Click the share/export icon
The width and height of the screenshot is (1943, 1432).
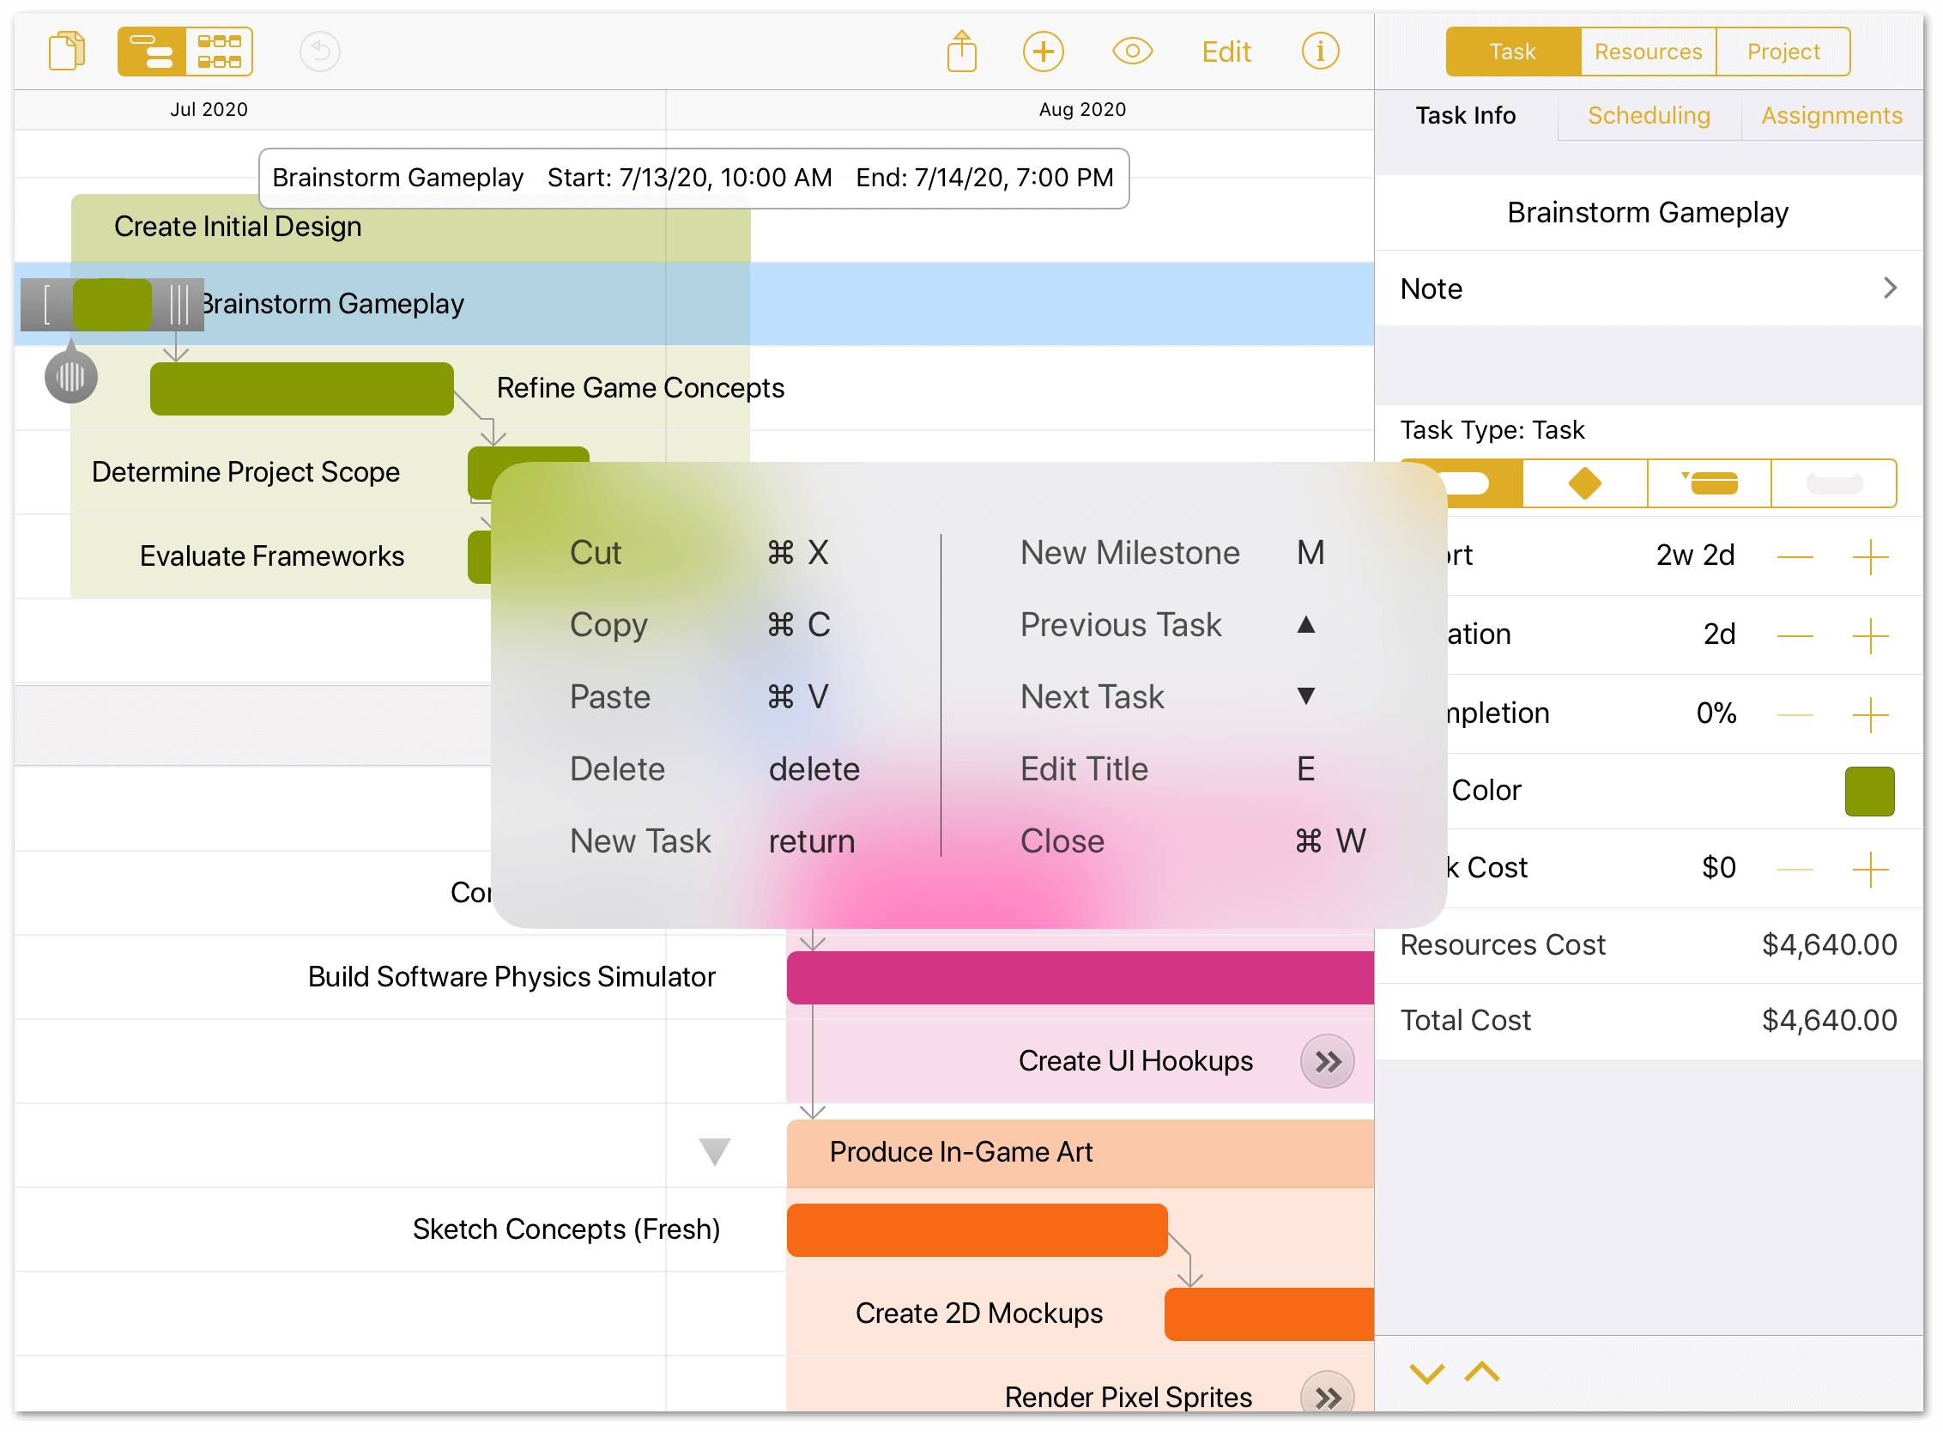[964, 52]
